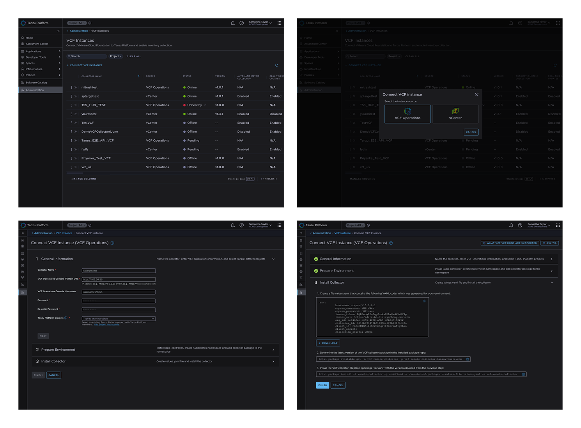Copy the kctrl package install command
This screenshot has width=581, height=428.
(524, 374)
